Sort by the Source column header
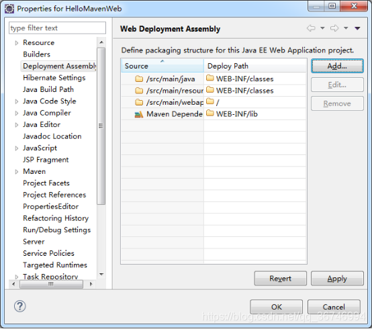 pyautogui.click(x=162, y=66)
